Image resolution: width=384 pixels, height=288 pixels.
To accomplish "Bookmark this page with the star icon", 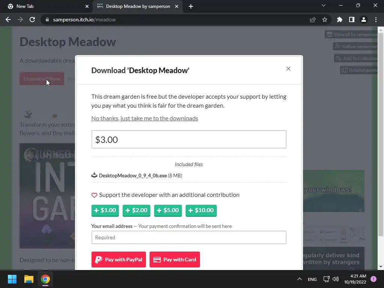I will pyautogui.click(x=325, y=19).
